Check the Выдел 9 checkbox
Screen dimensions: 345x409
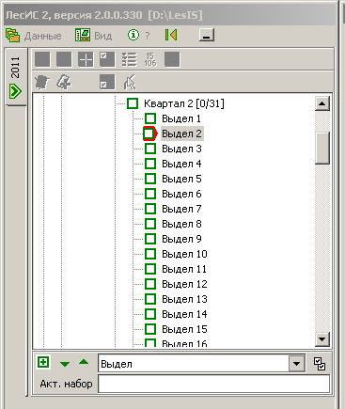tap(150, 239)
